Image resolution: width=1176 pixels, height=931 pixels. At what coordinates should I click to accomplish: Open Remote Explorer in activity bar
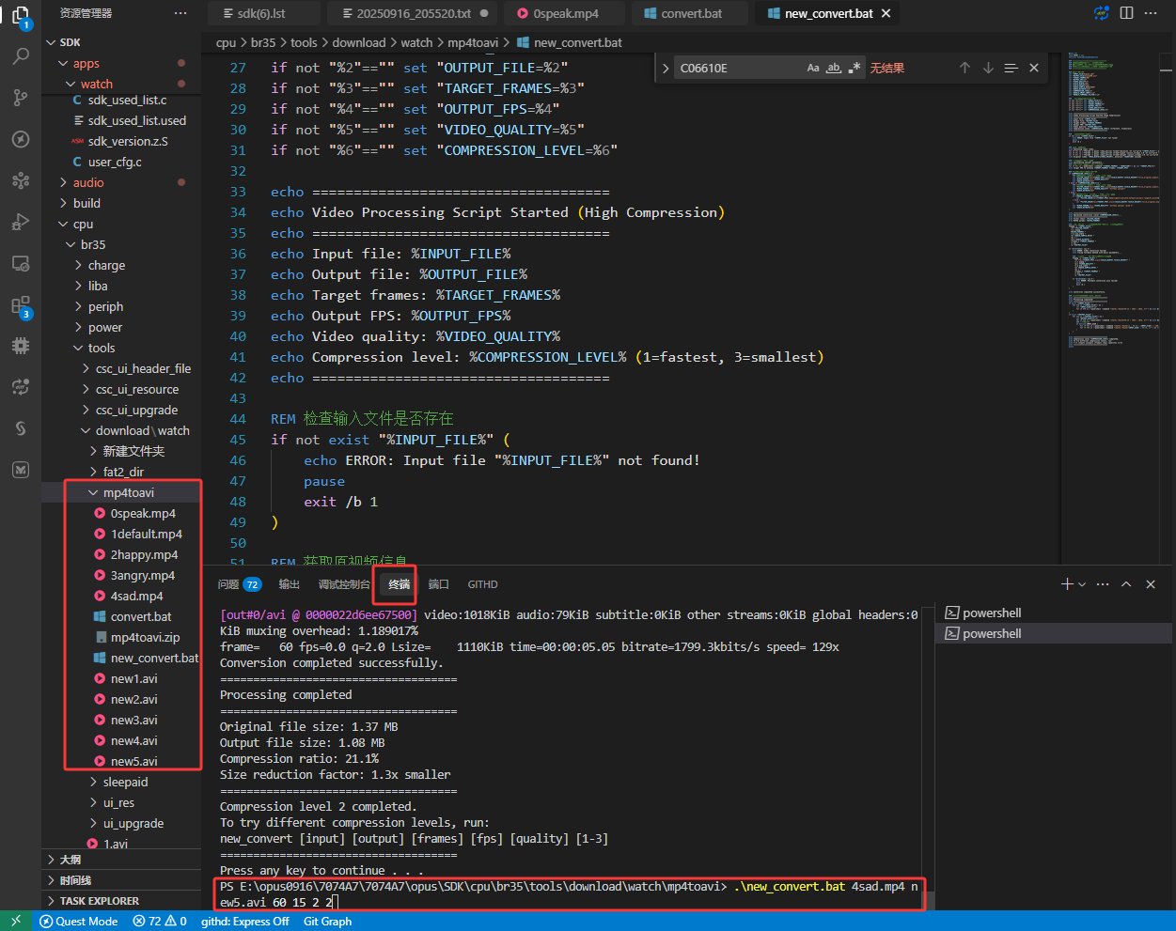tap(21, 263)
